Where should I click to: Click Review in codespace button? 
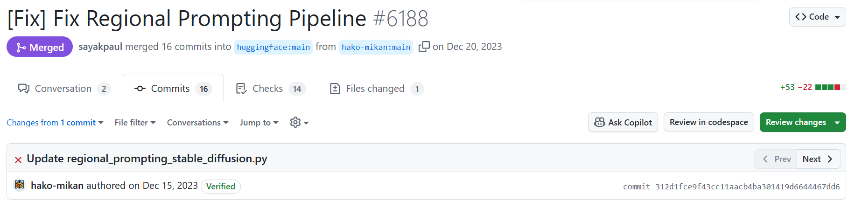click(708, 122)
